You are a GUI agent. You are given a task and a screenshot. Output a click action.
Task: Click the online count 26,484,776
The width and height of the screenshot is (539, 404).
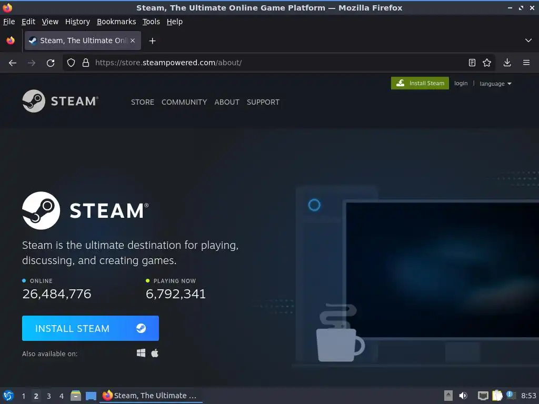click(57, 294)
